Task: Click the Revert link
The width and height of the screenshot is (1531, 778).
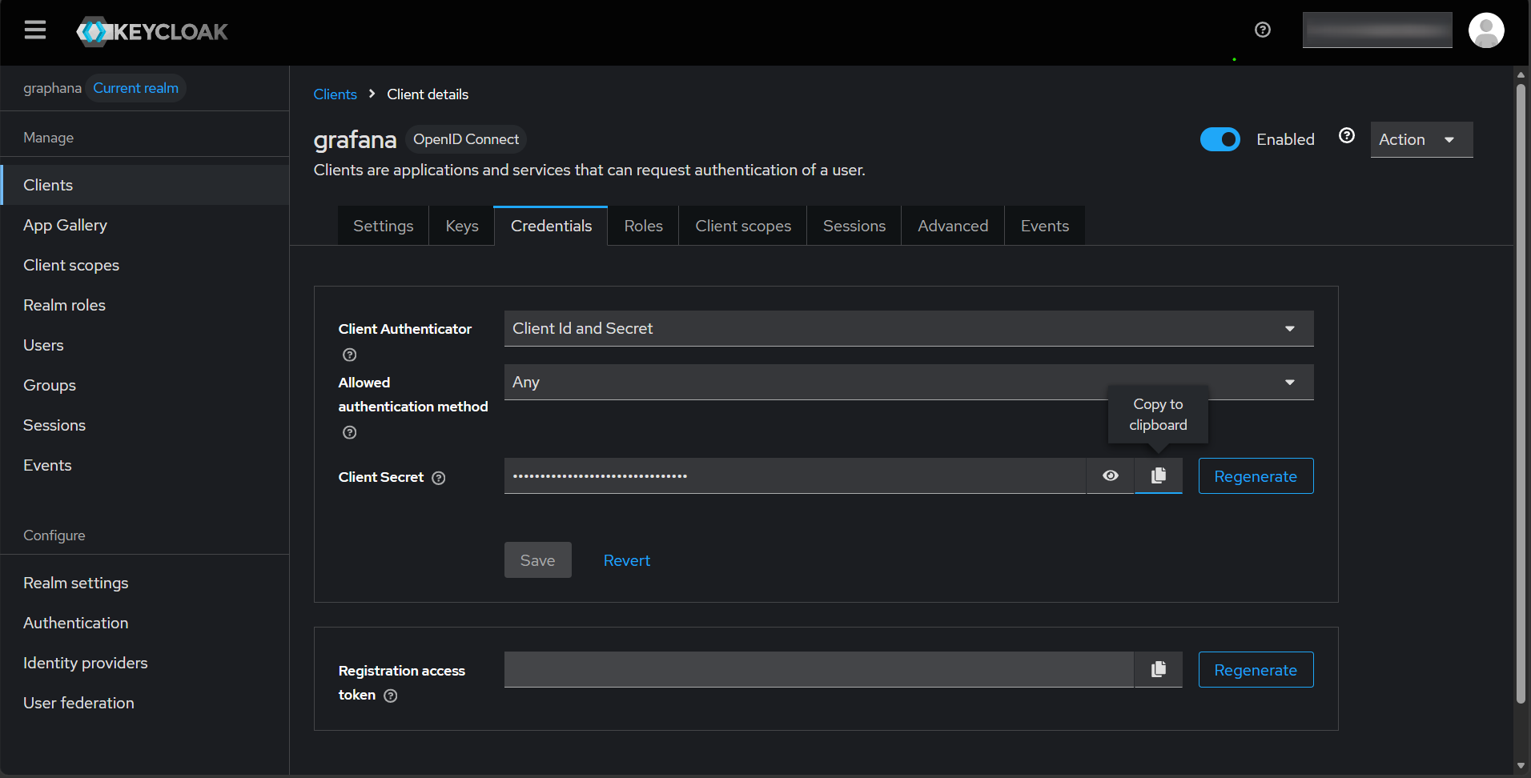Action: coord(627,560)
